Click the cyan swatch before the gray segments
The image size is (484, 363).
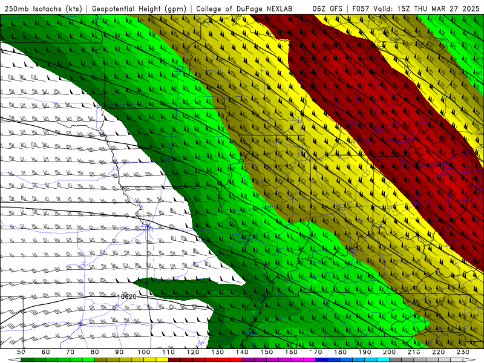click(383, 359)
